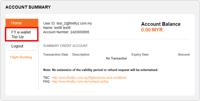Click the validity period note text
Viewport: 200px width, 101px height.
coord(101,70)
